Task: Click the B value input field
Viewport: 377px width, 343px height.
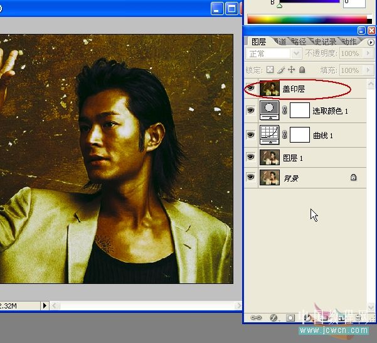Action: [x=354, y=3]
